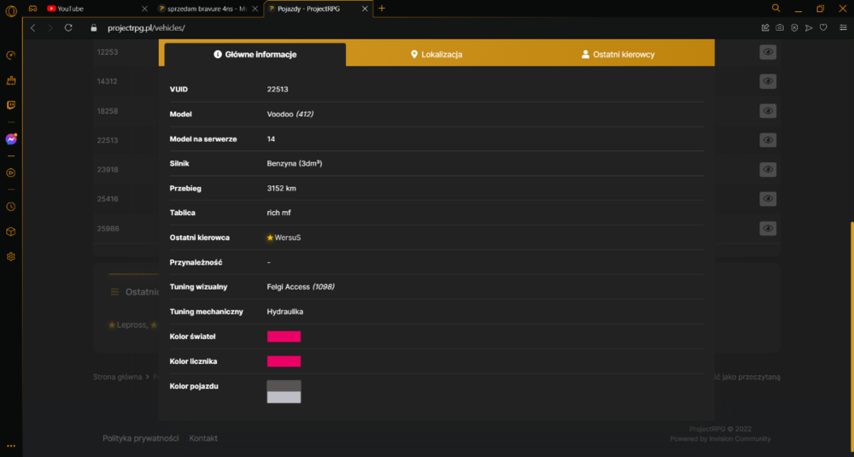This screenshot has width=854, height=457.
Task: Open the Polityka prywatności link
Action: click(141, 438)
